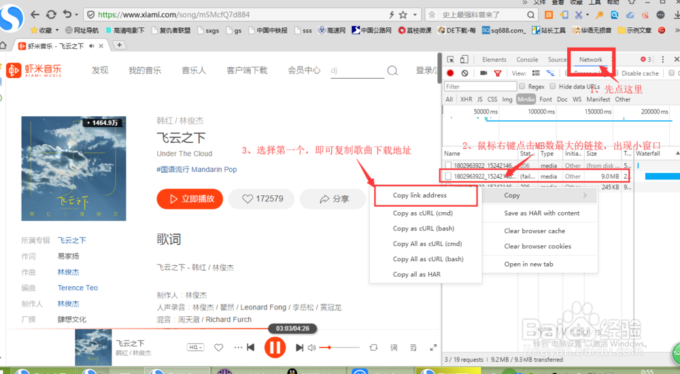Select checkbox of 9.0 MB media request
This screenshot has height=374, width=680.
pos(448,176)
